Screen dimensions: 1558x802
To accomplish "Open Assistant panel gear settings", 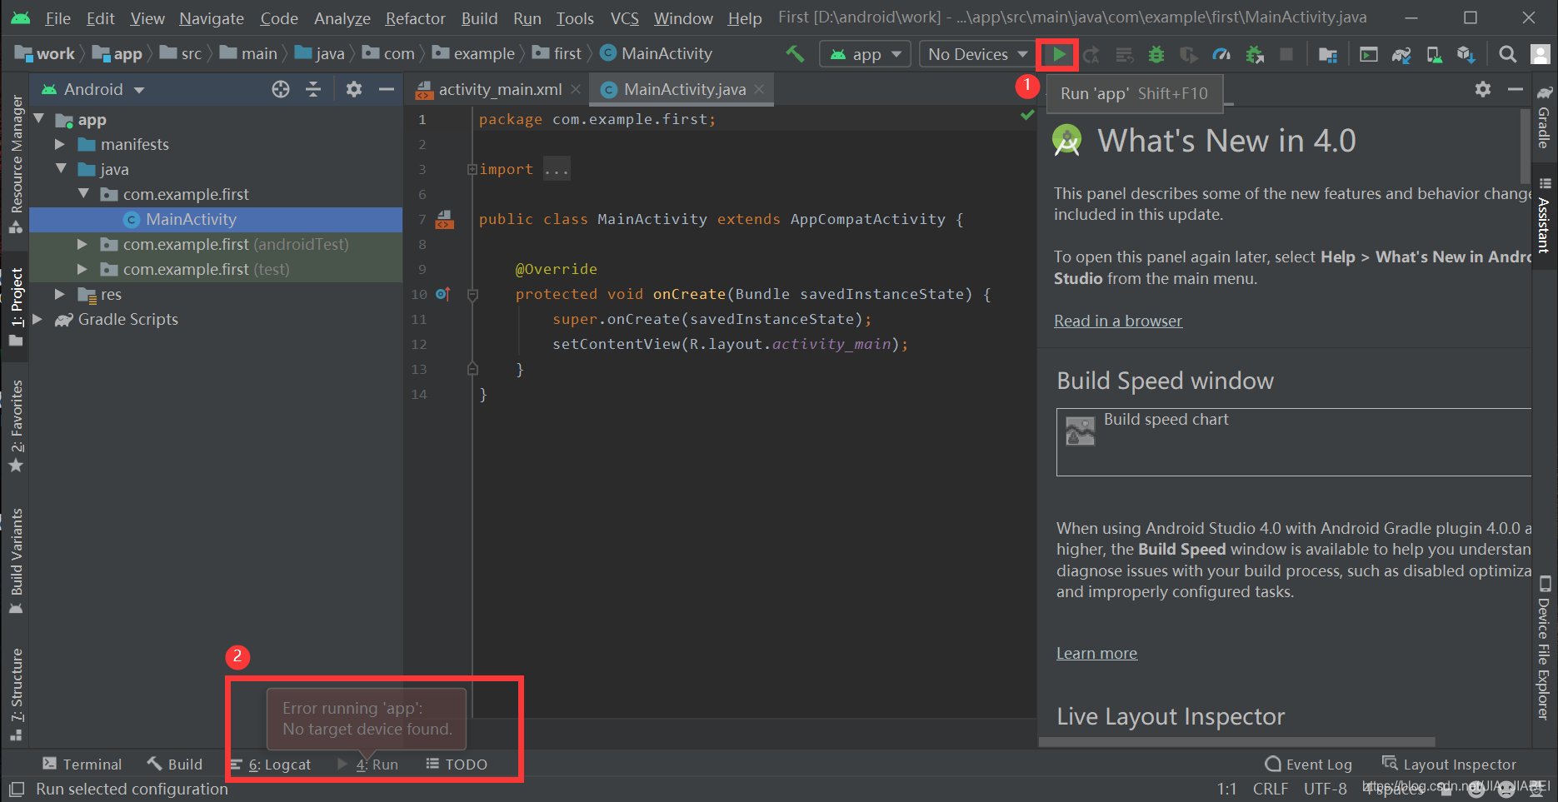I will tap(1483, 89).
